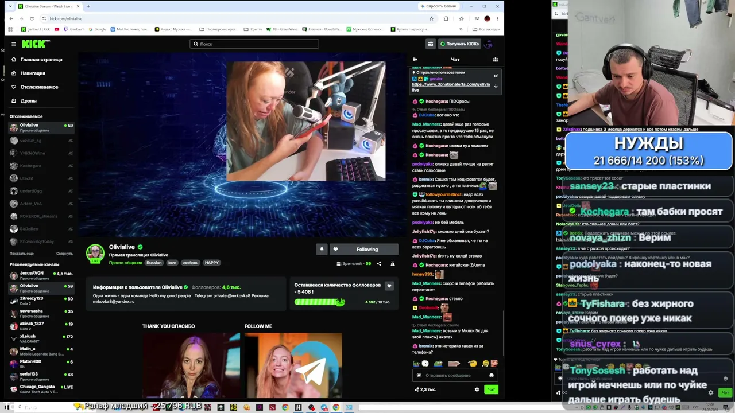Bookmark this page with the star icon

click(x=431, y=18)
